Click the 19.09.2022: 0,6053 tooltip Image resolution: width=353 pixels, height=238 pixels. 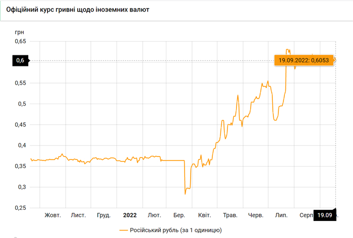[304, 60]
